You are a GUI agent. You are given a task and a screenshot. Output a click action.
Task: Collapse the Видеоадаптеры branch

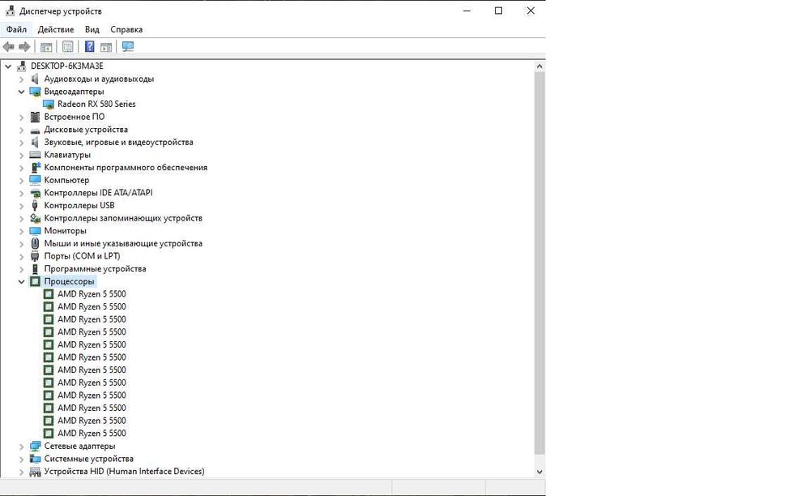tap(21, 92)
